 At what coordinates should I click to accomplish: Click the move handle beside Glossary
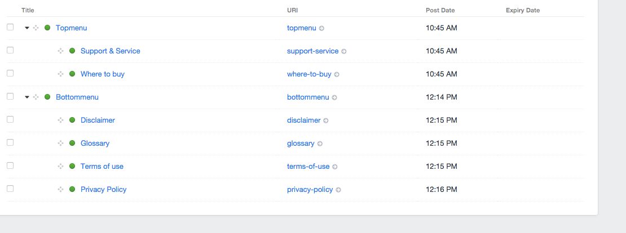pyautogui.click(x=61, y=144)
